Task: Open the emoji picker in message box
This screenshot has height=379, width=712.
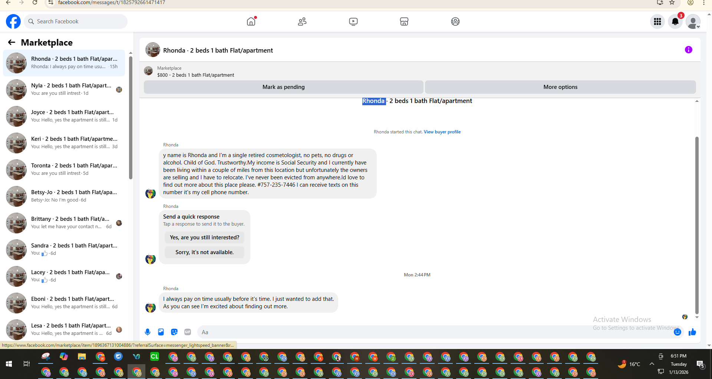Action: (678, 332)
